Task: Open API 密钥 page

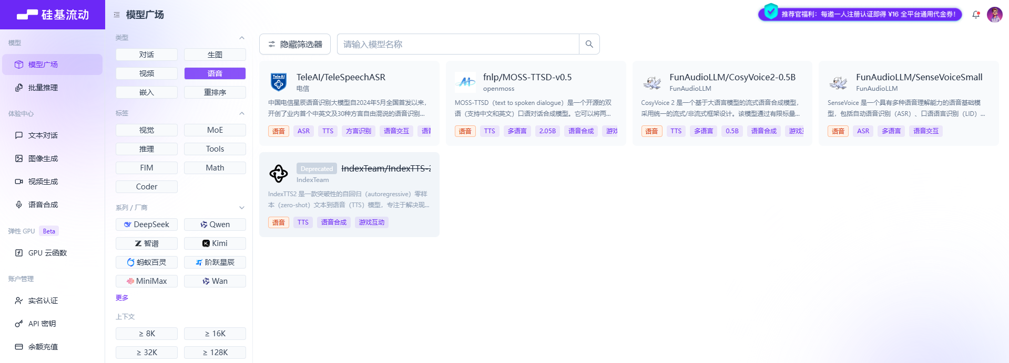Action: point(52,324)
